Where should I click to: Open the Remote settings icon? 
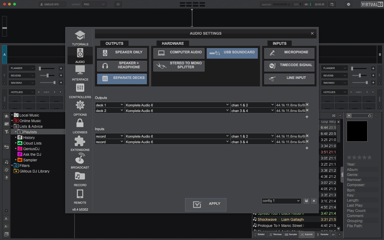point(80,194)
